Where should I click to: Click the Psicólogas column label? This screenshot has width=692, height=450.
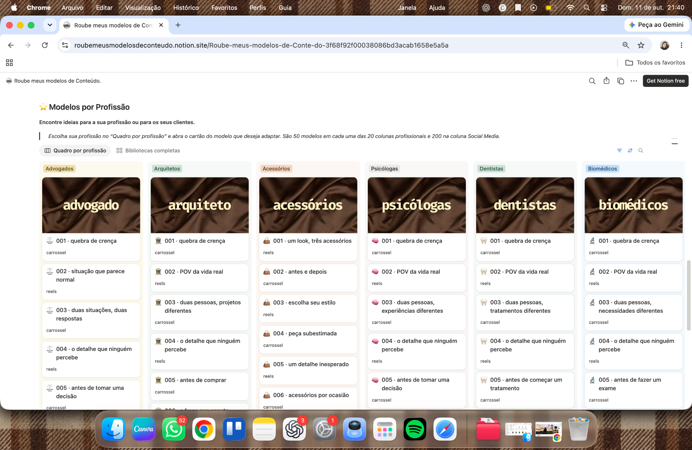(384, 169)
